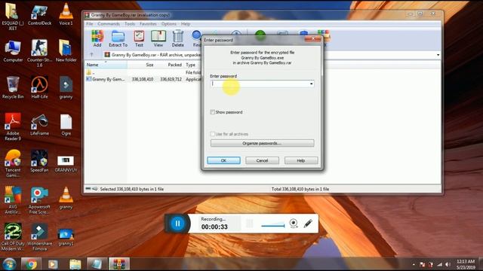The width and height of the screenshot is (483, 271).
Task: Open the taskbar clock showing 12:13 AM
Action: (x=466, y=264)
